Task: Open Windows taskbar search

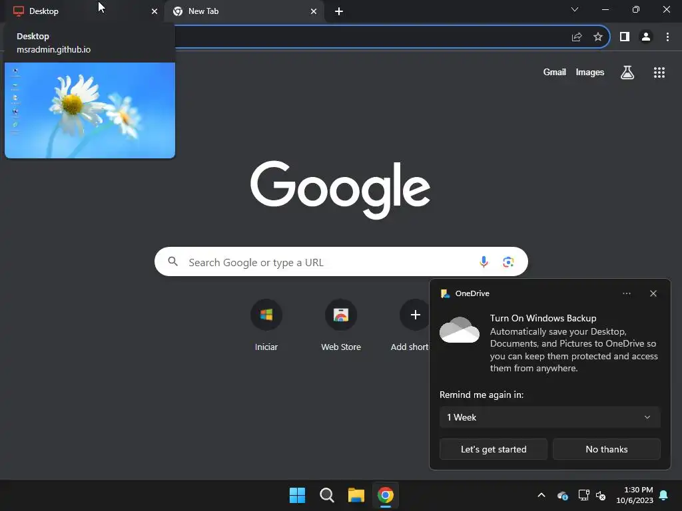Action: [326, 495]
